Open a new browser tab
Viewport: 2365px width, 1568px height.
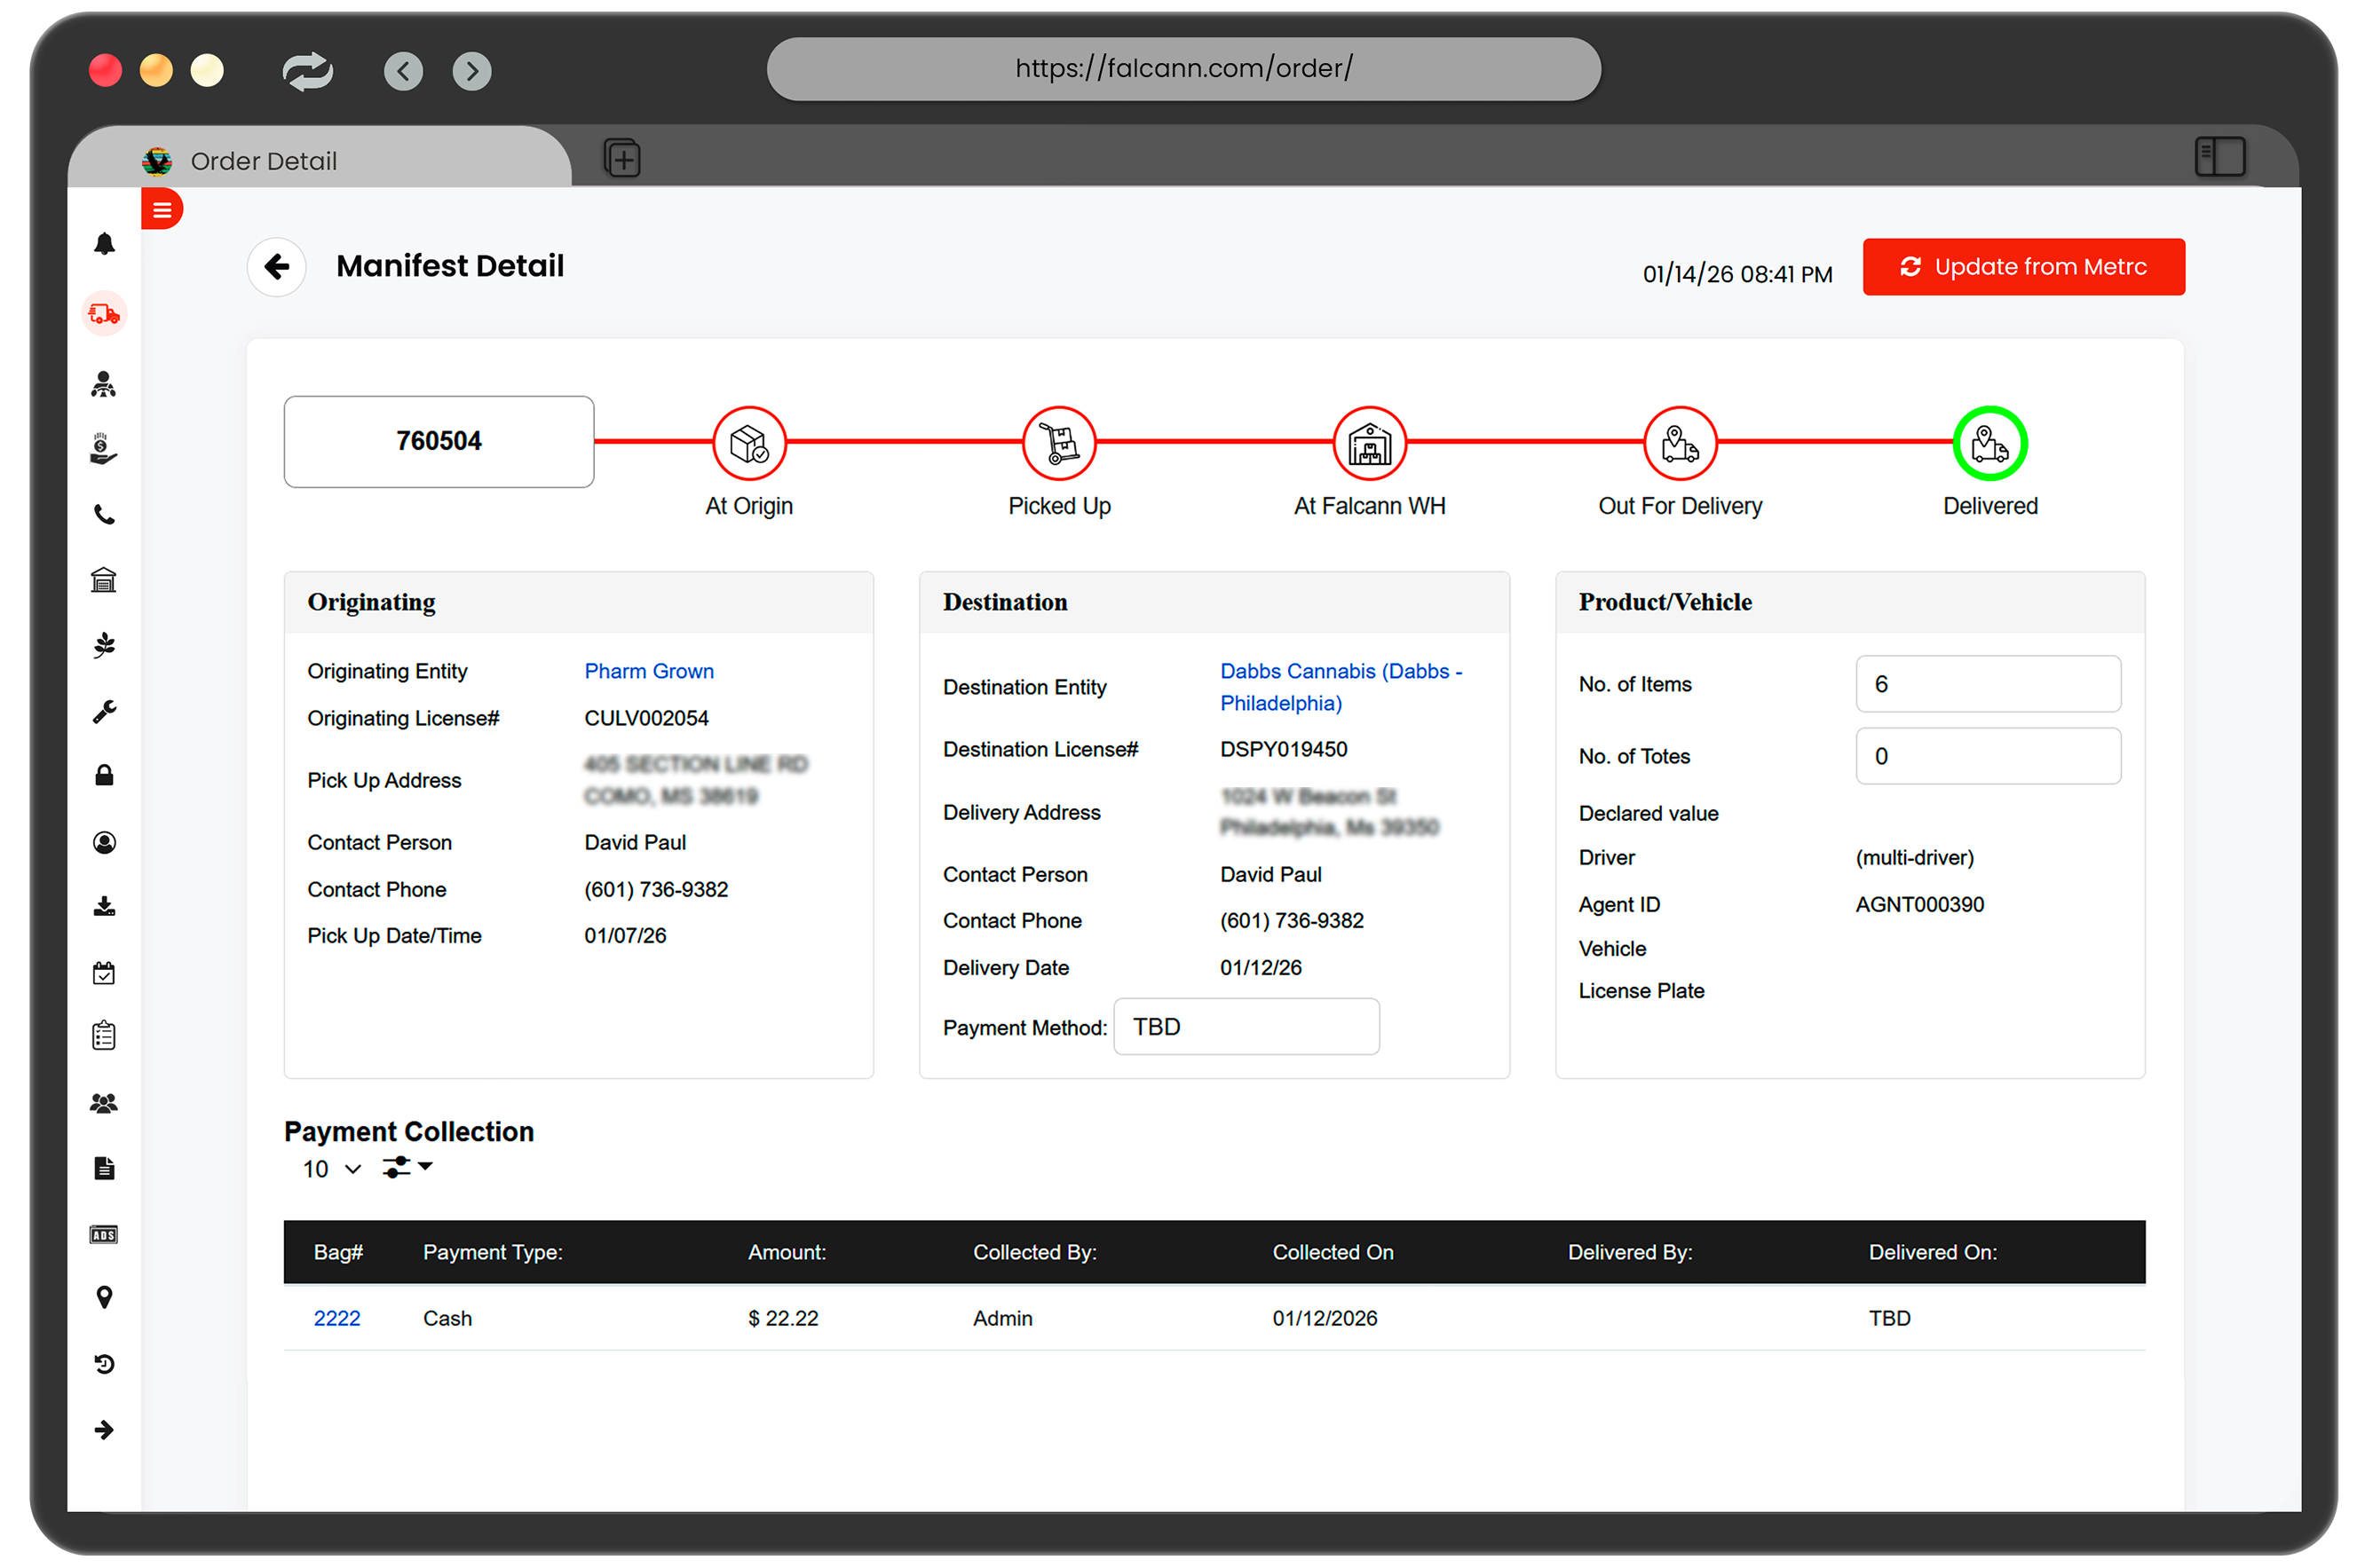(621, 158)
